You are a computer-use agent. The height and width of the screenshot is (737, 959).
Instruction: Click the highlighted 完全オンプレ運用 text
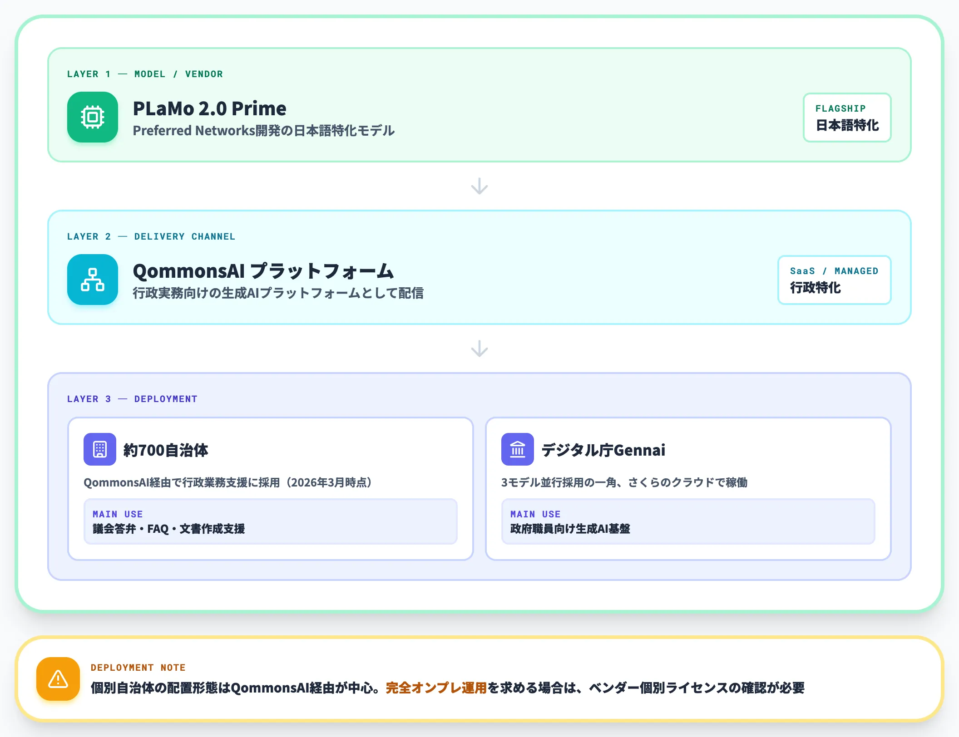[436, 688]
